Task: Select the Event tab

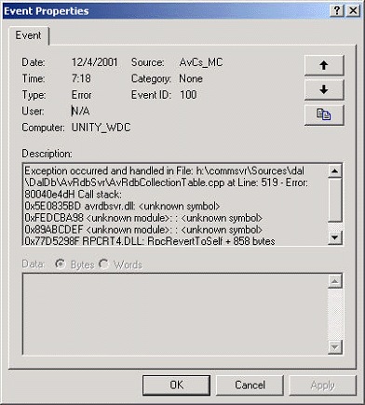Action: (28, 35)
